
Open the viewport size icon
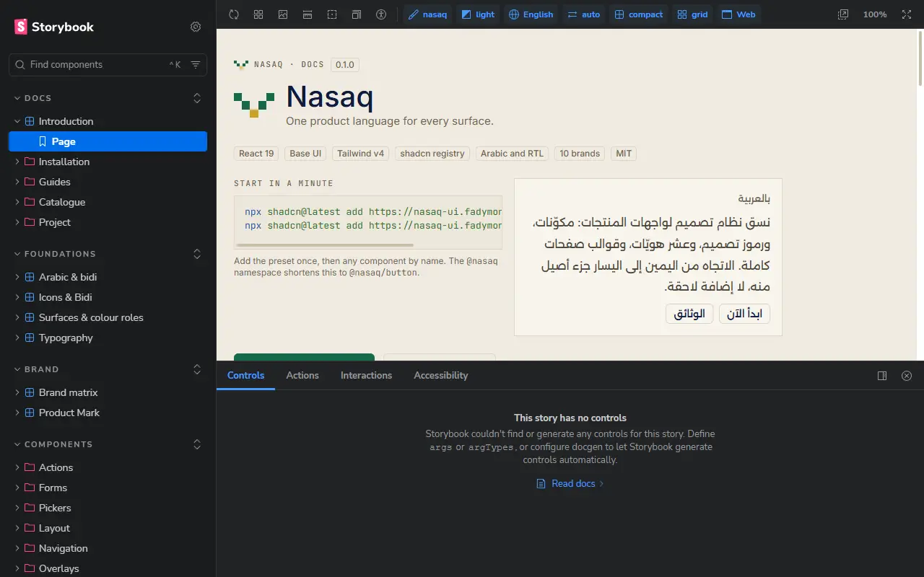click(357, 14)
